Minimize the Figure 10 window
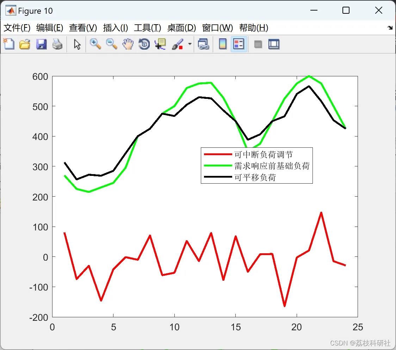Image resolution: width=396 pixels, height=350 pixels. [x=314, y=10]
